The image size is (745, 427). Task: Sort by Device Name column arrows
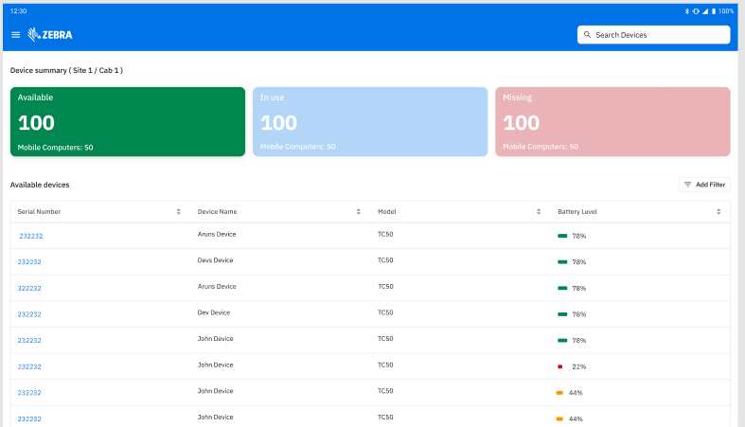pos(358,211)
